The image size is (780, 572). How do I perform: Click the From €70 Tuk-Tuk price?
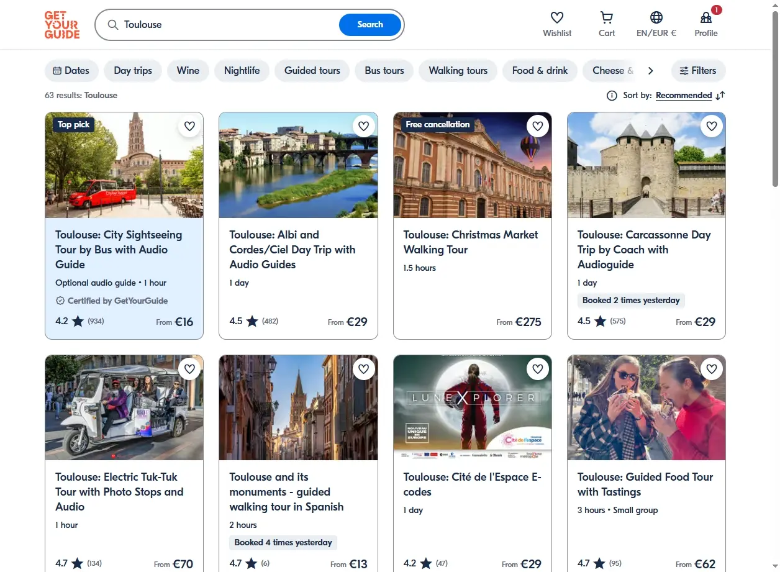click(174, 564)
